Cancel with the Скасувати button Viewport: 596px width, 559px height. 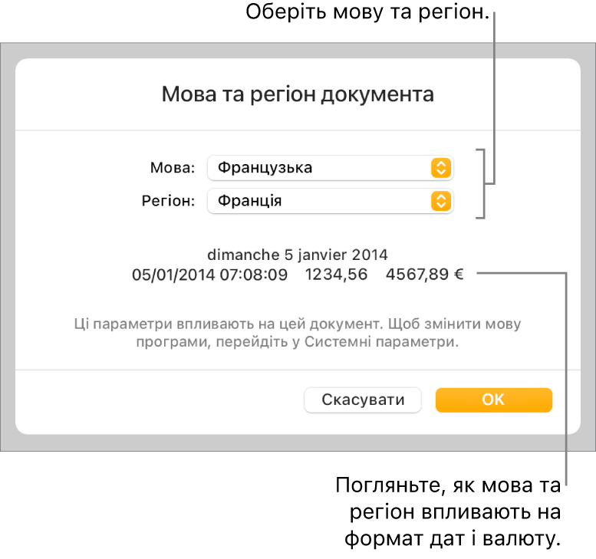click(363, 400)
